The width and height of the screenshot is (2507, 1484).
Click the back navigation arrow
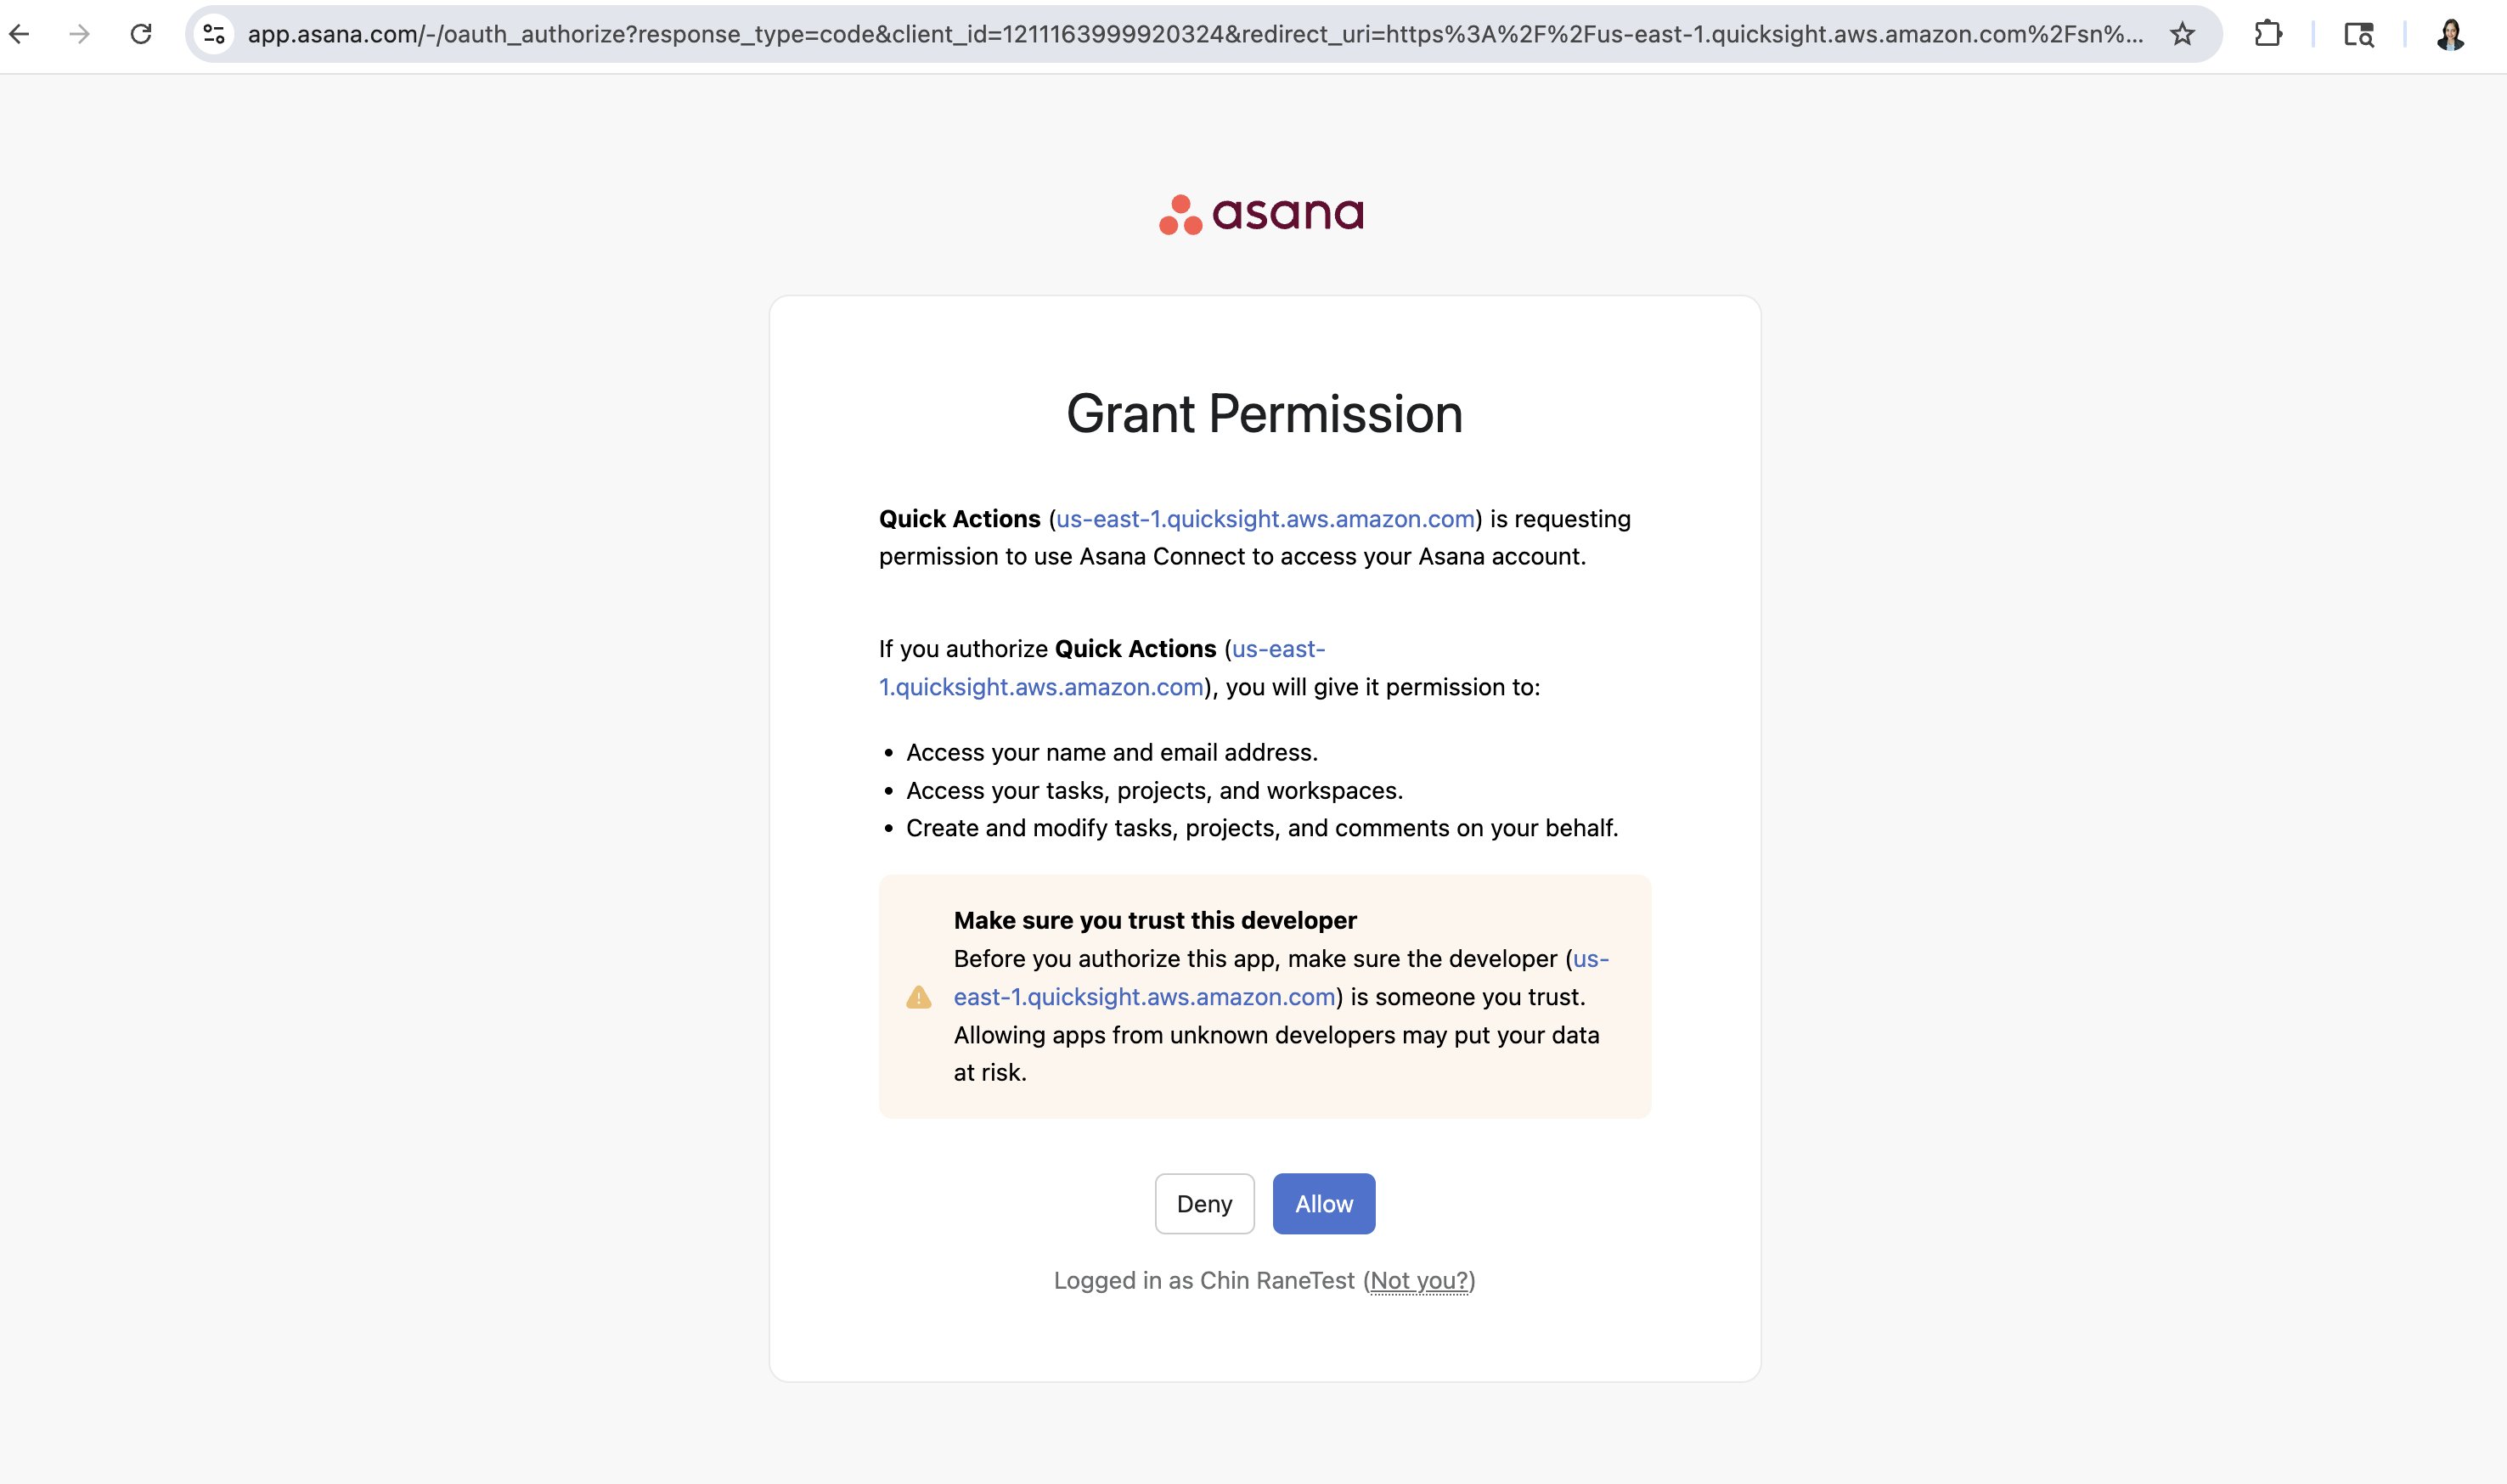coord(20,34)
